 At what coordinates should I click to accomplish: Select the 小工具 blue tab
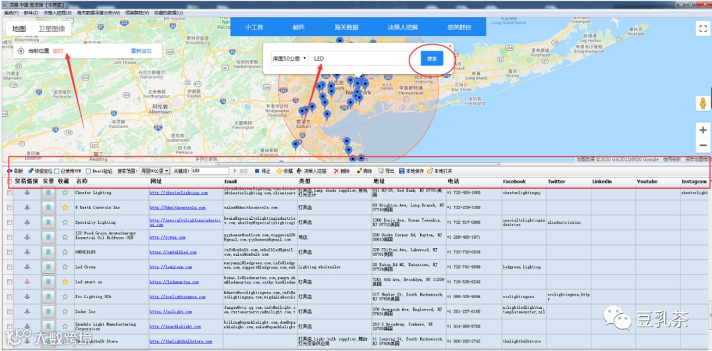(x=254, y=27)
